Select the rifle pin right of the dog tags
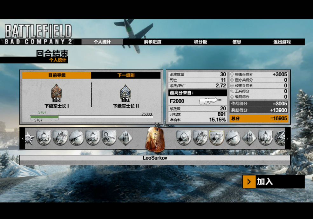The width and height of the screenshot is (313, 219). pos(233,138)
